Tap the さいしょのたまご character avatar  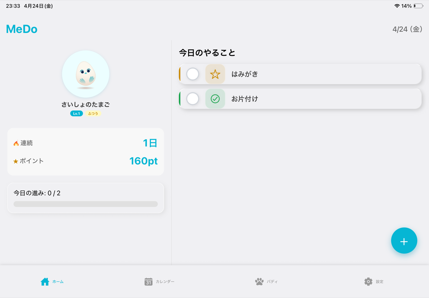85,74
